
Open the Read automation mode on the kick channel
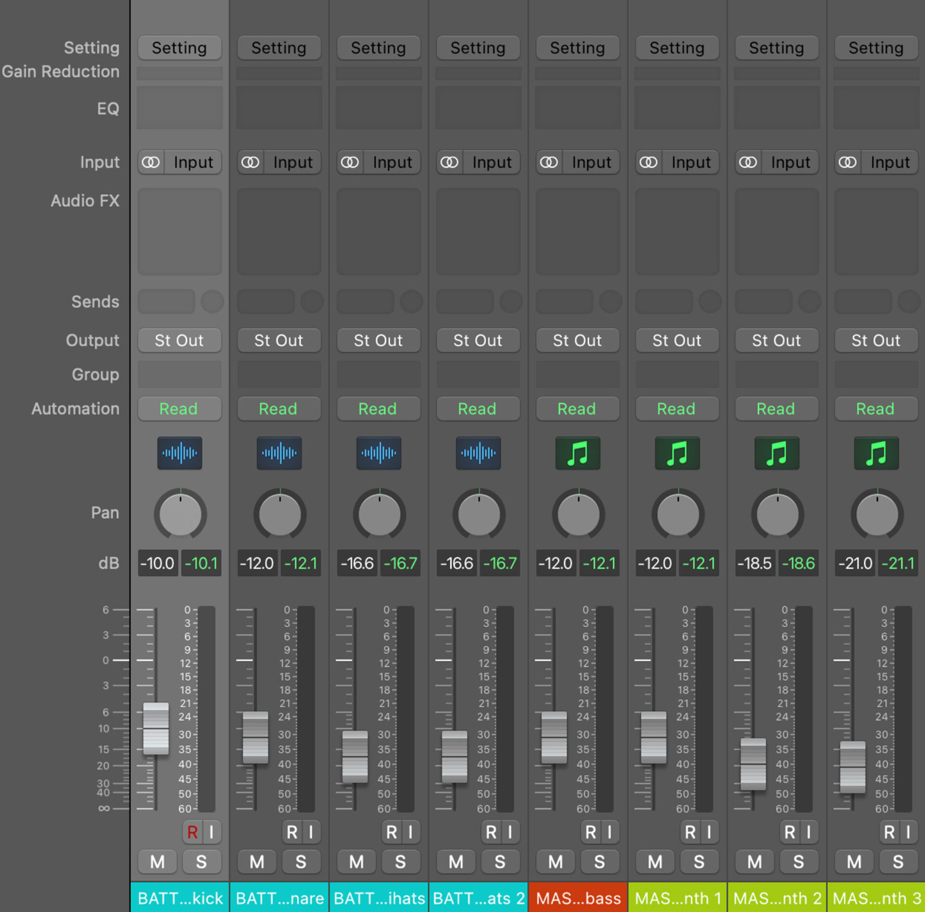[179, 409]
